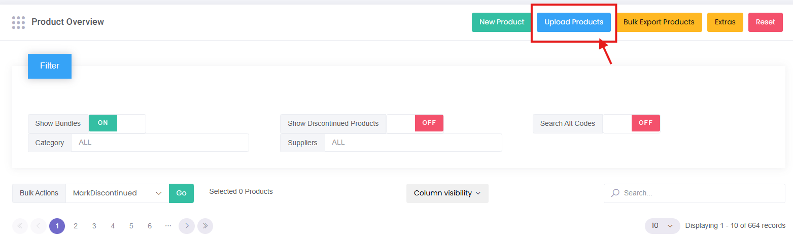Expand the Column visibility dropdown

tap(447, 193)
